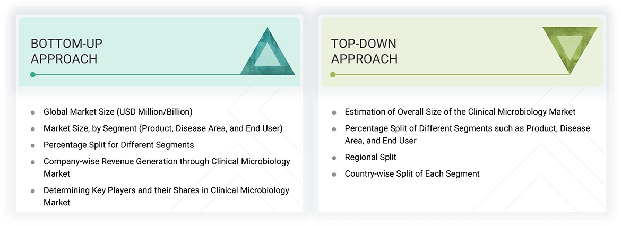Click the green downward triangle icon

click(570, 48)
